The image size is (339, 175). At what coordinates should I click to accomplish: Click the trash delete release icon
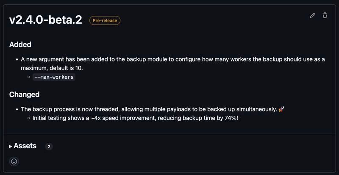pyautogui.click(x=325, y=15)
